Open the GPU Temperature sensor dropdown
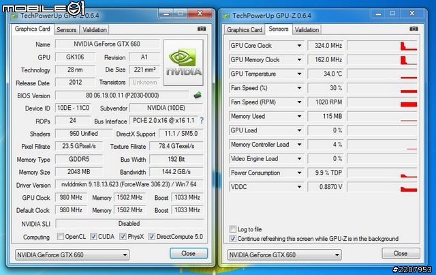 (299, 74)
